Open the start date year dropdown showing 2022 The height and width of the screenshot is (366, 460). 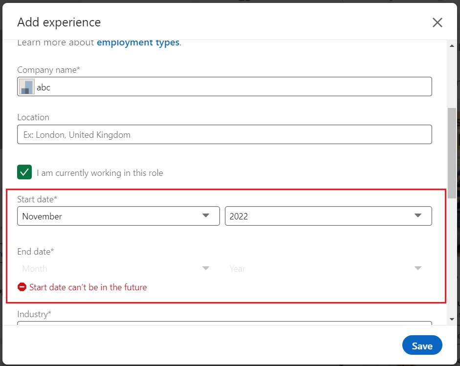[329, 216]
